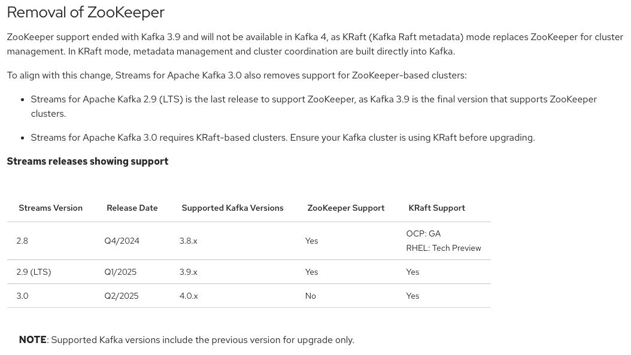This screenshot has width=631, height=355.
Task: Select the 2.9 (LTS) version cell
Action: pyautogui.click(x=34, y=272)
